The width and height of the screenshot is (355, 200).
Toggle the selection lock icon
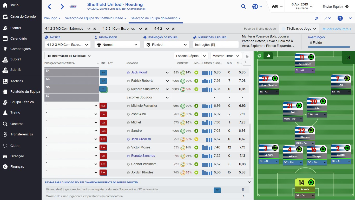click(247, 56)
